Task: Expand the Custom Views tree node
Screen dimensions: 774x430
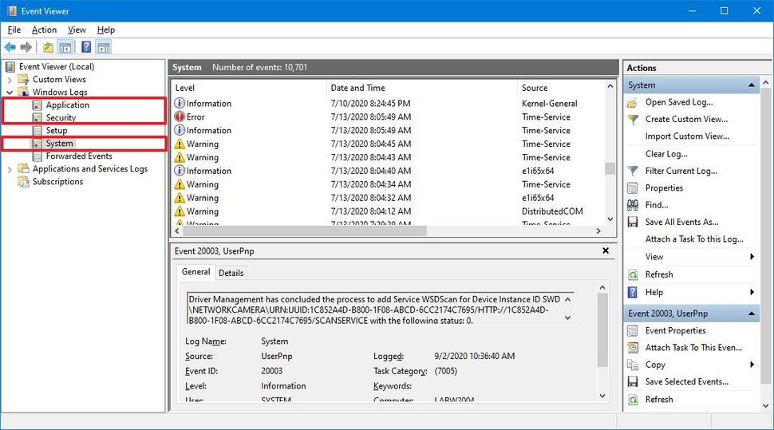Action: pos(10,80)
